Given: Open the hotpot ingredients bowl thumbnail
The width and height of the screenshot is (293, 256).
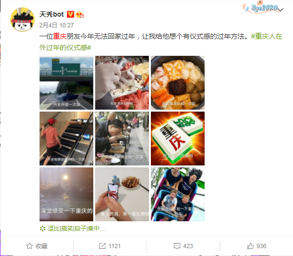Looking at the screenshot, I should pyautogui.click(x=178, y=83).
